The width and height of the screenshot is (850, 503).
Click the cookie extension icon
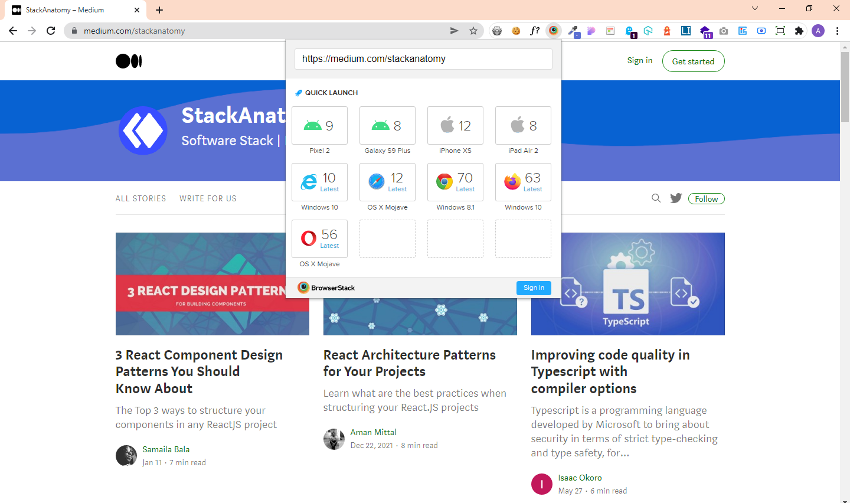point(516,31)
